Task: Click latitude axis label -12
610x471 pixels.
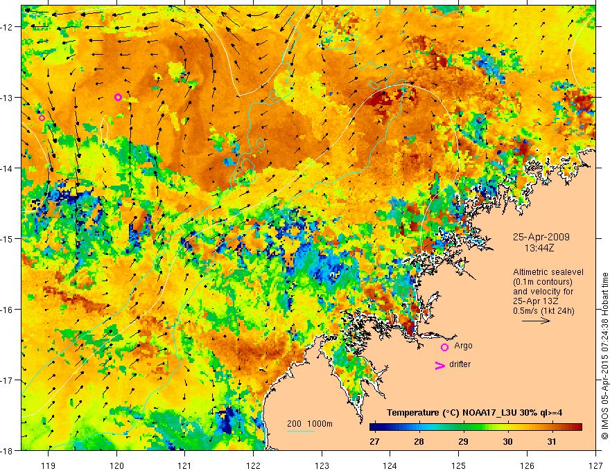Action: click(8, 27)
